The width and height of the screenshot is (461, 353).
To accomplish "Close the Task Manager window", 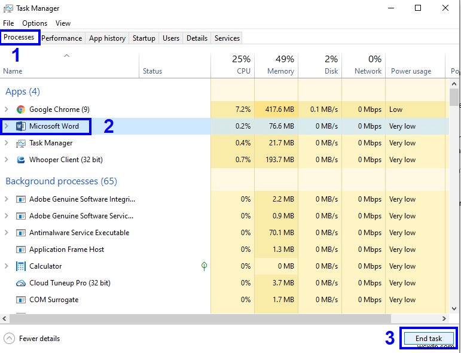I will pyautogui.click(x=445, y=8).
